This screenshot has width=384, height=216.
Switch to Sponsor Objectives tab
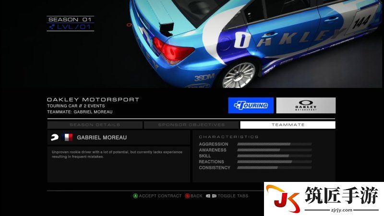click(191, 125)
